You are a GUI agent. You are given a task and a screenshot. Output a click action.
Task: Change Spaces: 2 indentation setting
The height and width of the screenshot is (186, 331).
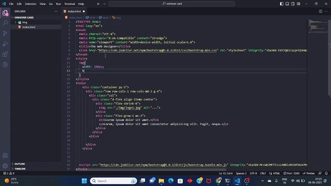coord(241,174)
